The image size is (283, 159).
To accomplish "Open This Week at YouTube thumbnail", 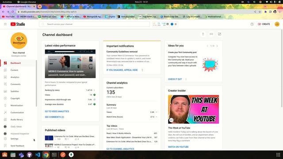I will tap(194, 109).
